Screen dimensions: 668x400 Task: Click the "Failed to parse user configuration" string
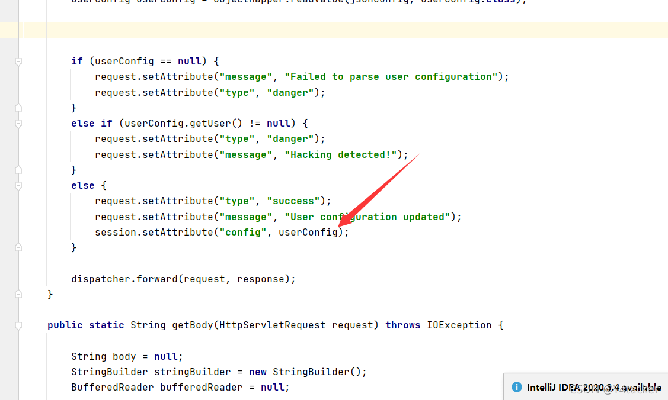(x=391, y=77)
